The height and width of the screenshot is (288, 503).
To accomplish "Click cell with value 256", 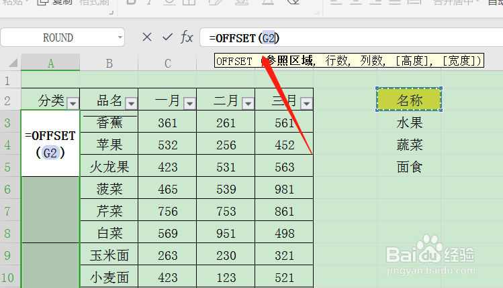I will click(226, 144).
